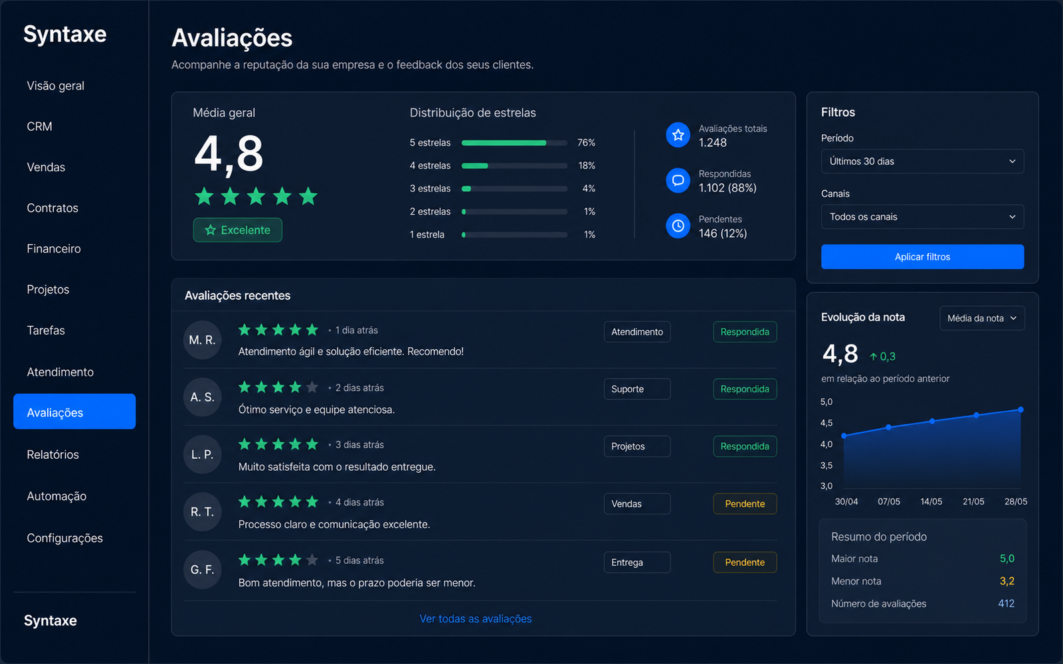Click review text 'Processo claro e comunicação excelente.'
The height and width of the screenshot is (664, 1063).
click(x=334, y=524)
